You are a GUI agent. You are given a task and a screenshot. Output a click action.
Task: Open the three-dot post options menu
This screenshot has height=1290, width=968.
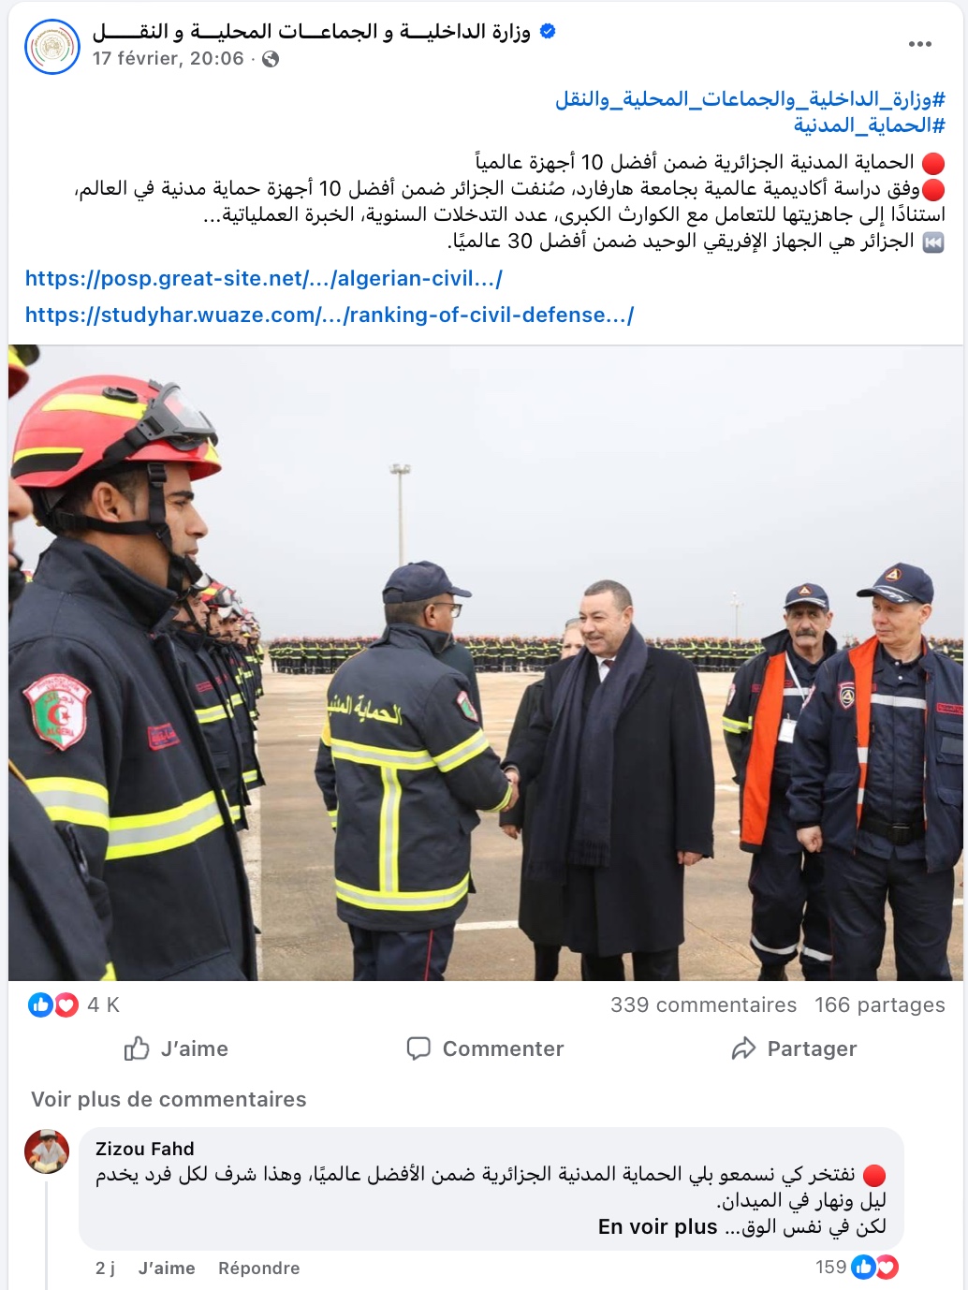pos(920,44)
